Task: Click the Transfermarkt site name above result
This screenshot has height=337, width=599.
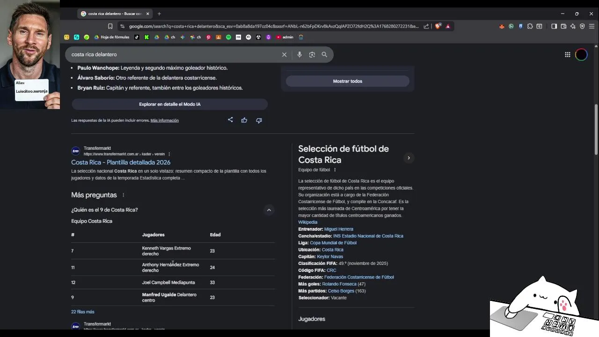Action: tap(97, 148)
